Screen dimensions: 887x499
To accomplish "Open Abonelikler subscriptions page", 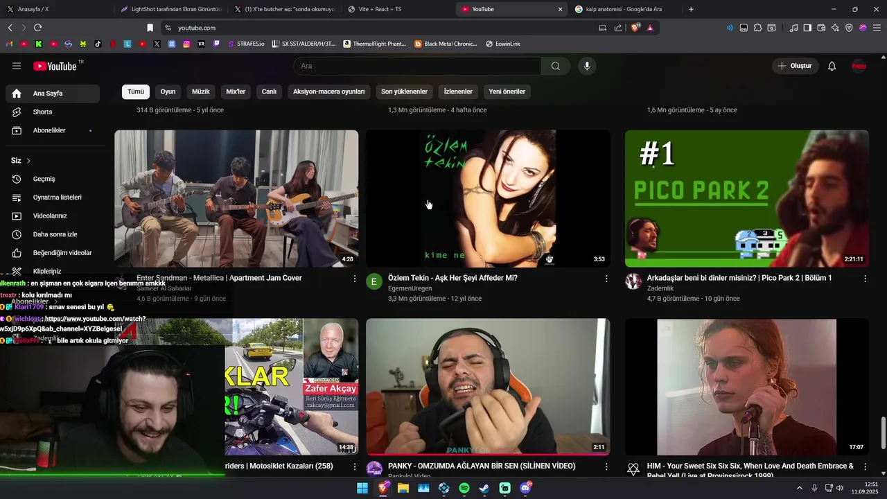I will pyautogui.click(x=53, y=130).
